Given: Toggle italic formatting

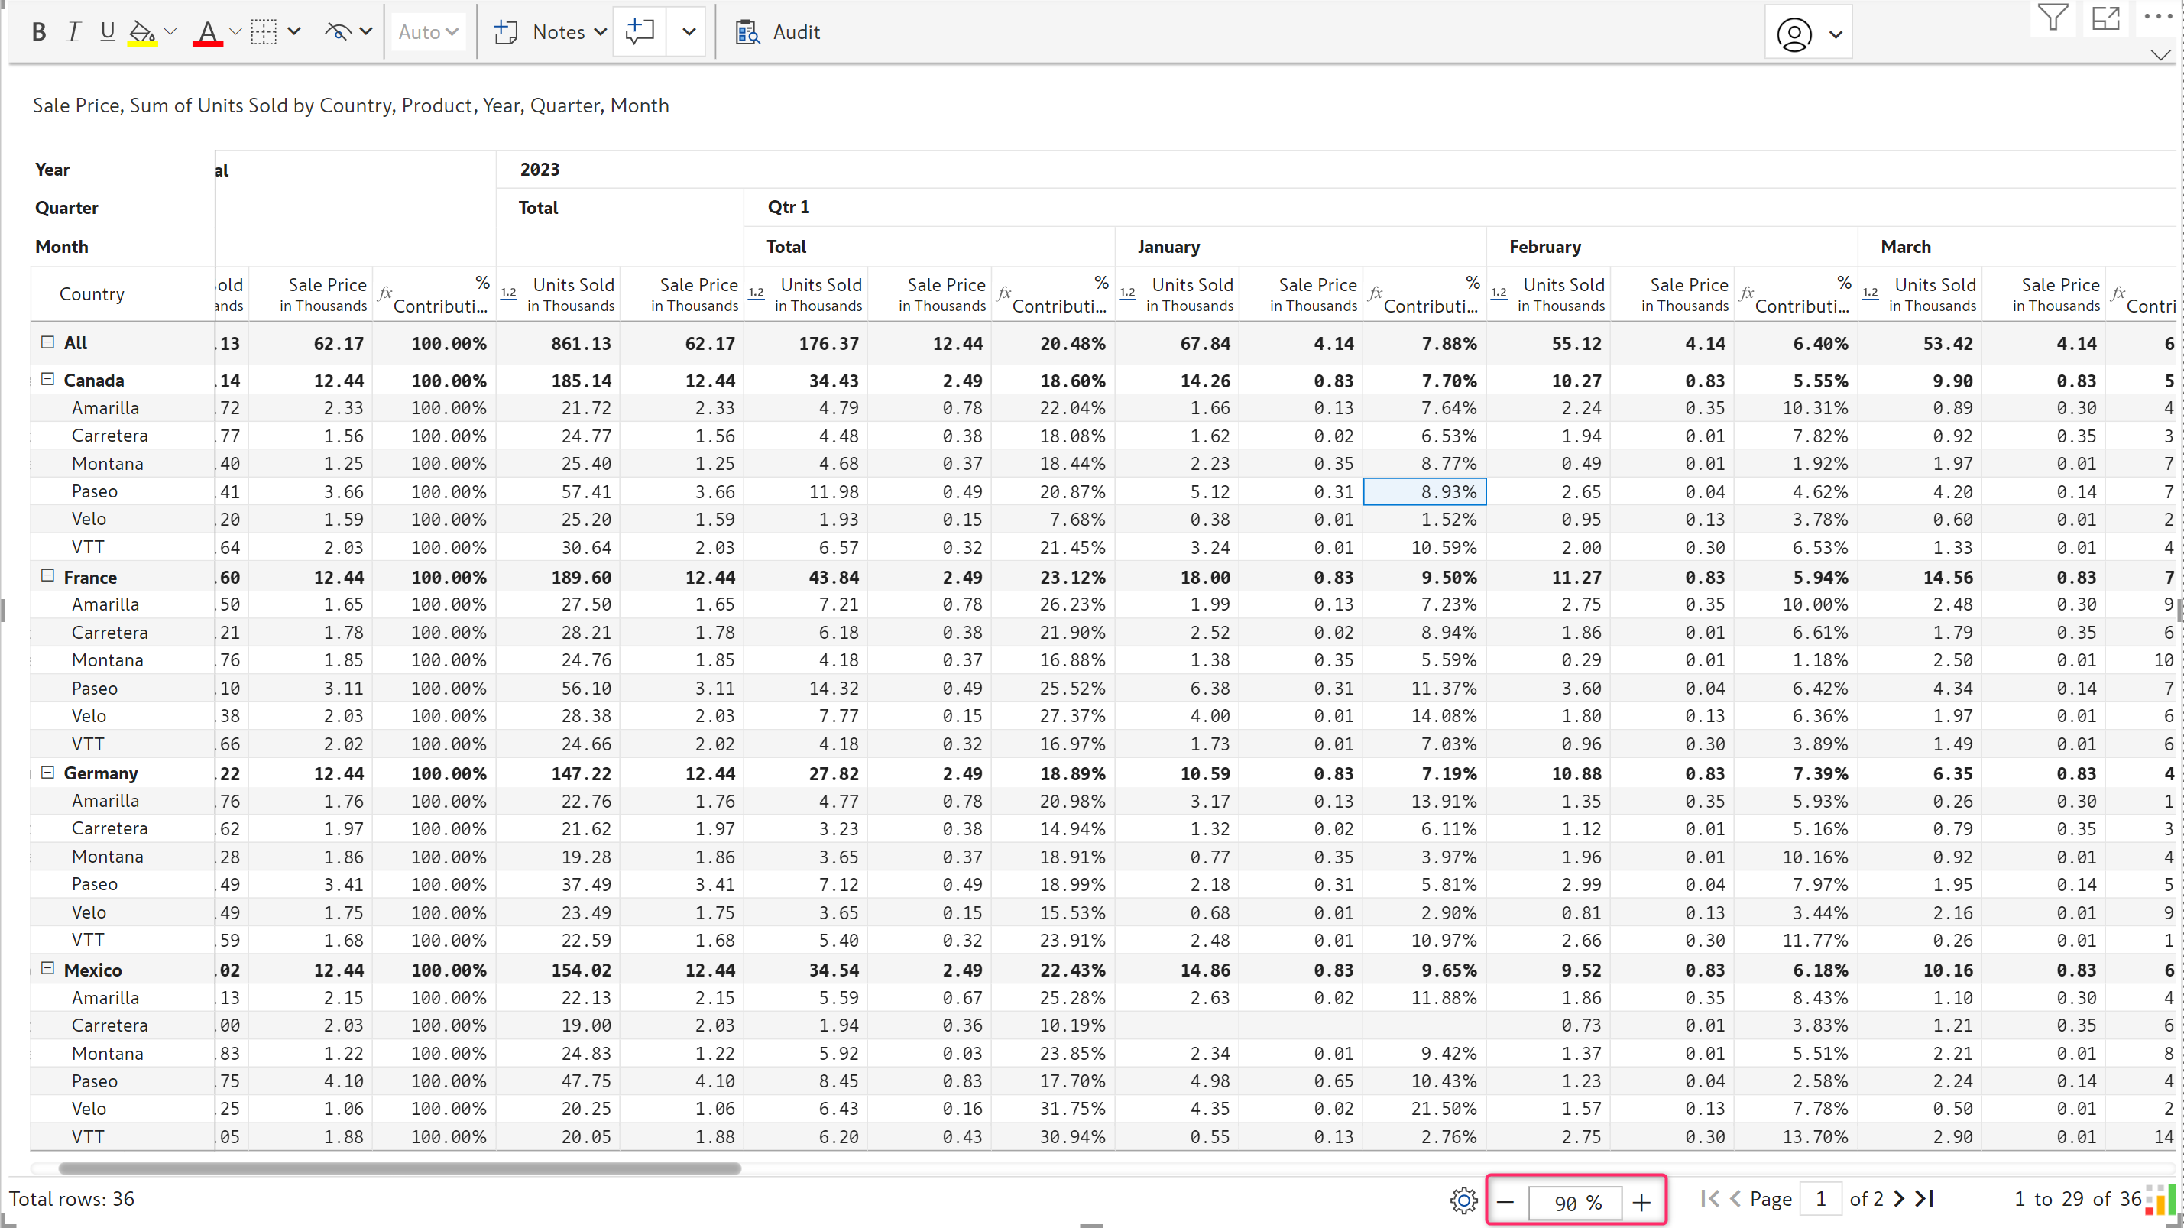Looking at the screenshot, I should tap(73, 32).
